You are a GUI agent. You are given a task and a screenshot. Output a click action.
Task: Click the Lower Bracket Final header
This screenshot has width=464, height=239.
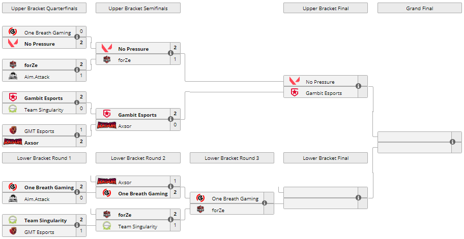point(326,158)
